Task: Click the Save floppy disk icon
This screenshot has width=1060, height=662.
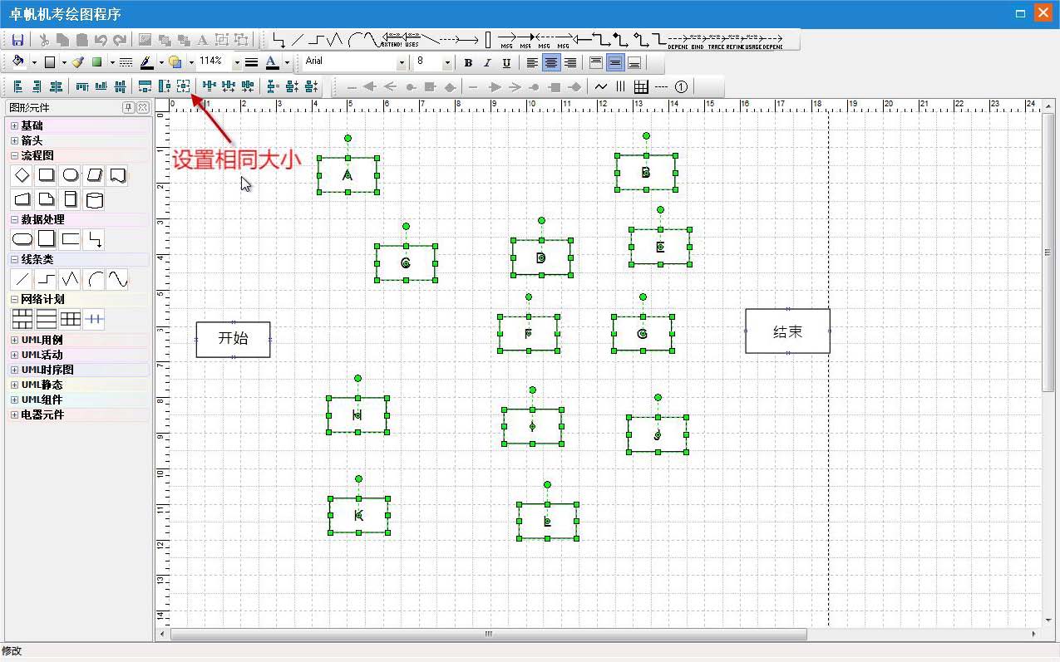Action: pyautogui.click(x=17, y=39)
